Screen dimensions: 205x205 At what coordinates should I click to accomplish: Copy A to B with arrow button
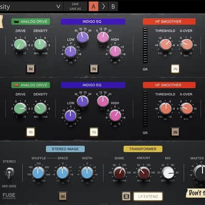[104, 7]
